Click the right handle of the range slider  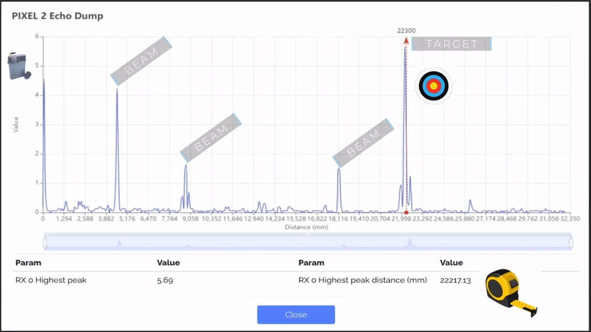(x=571, y=243)
